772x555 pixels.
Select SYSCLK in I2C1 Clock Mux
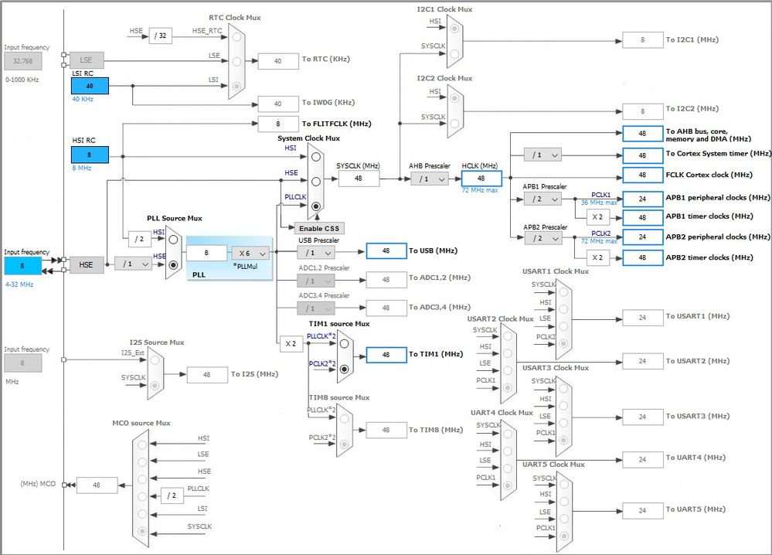click(454, 53)
